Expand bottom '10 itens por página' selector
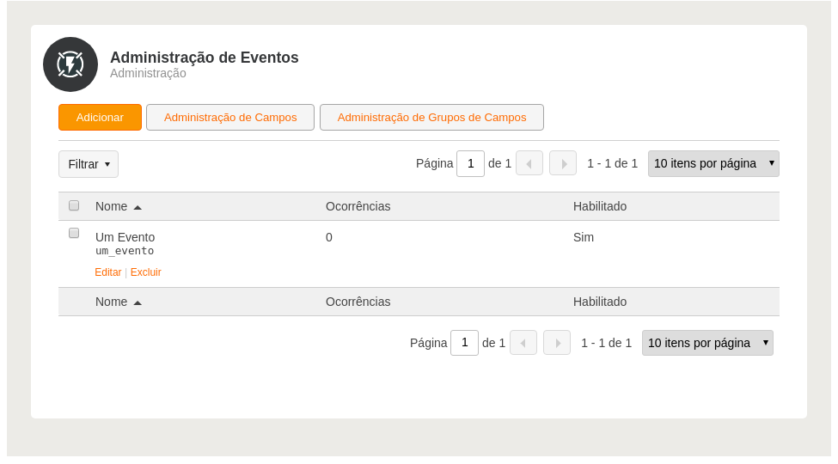 click(x=707, y=343)
